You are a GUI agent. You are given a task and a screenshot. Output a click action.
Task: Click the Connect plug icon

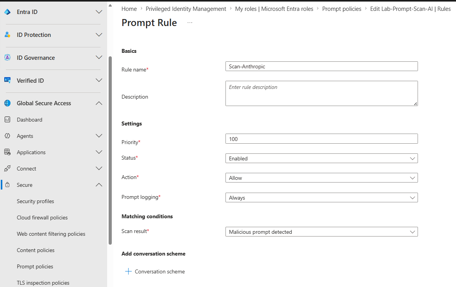tap(7, 169)
